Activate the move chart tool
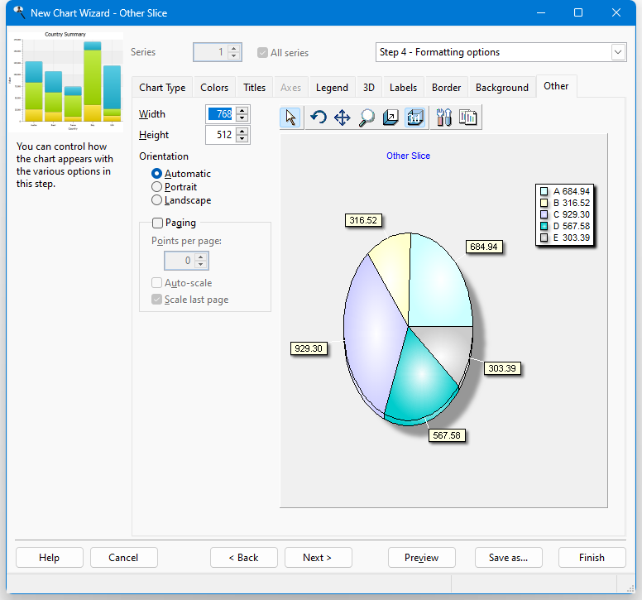Image resolution: width=642 pixels, height=600 pixels. 343,118
